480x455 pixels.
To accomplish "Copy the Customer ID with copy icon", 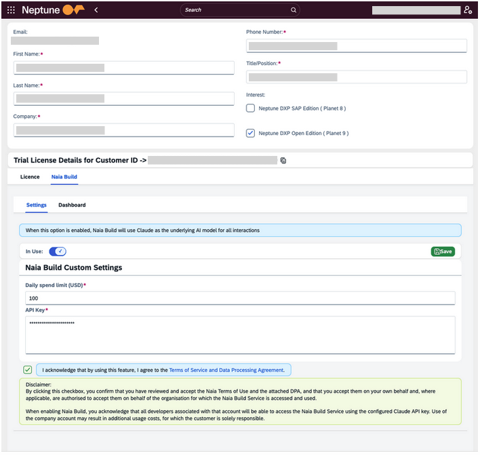I will click(283, 161).
